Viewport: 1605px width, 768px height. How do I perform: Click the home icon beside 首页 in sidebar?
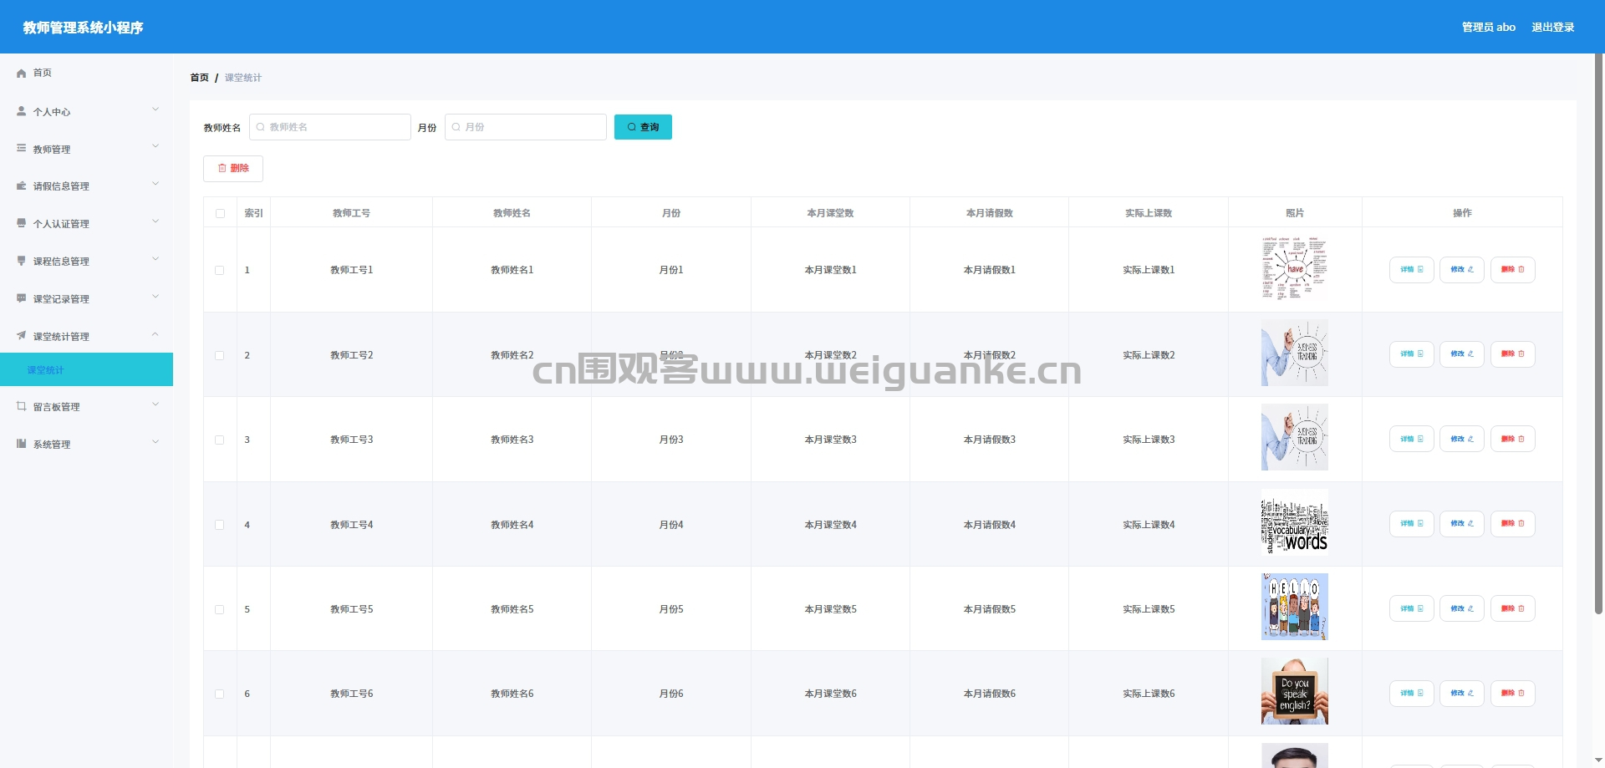(22, 74)
